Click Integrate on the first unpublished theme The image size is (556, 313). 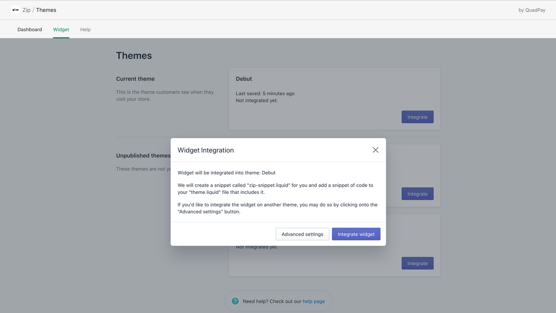pos(417,193)
